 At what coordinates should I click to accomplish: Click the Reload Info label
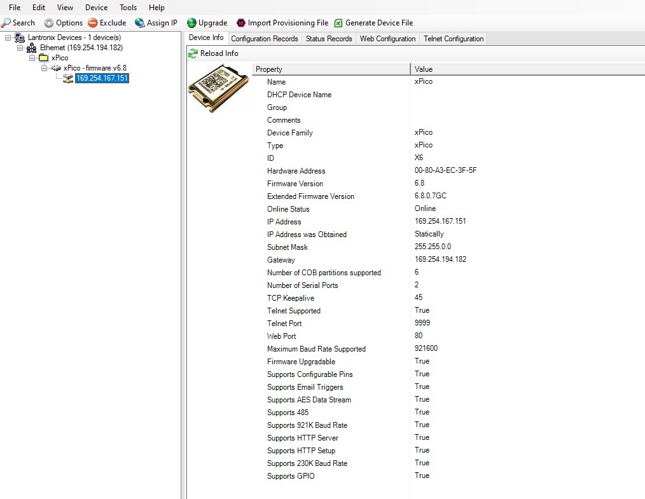(x=219, y=53)
